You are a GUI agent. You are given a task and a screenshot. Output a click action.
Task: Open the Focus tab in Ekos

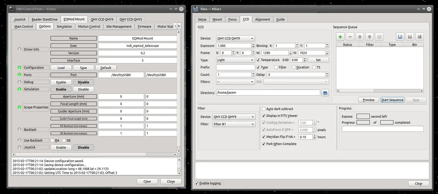[x=232, y=19]
